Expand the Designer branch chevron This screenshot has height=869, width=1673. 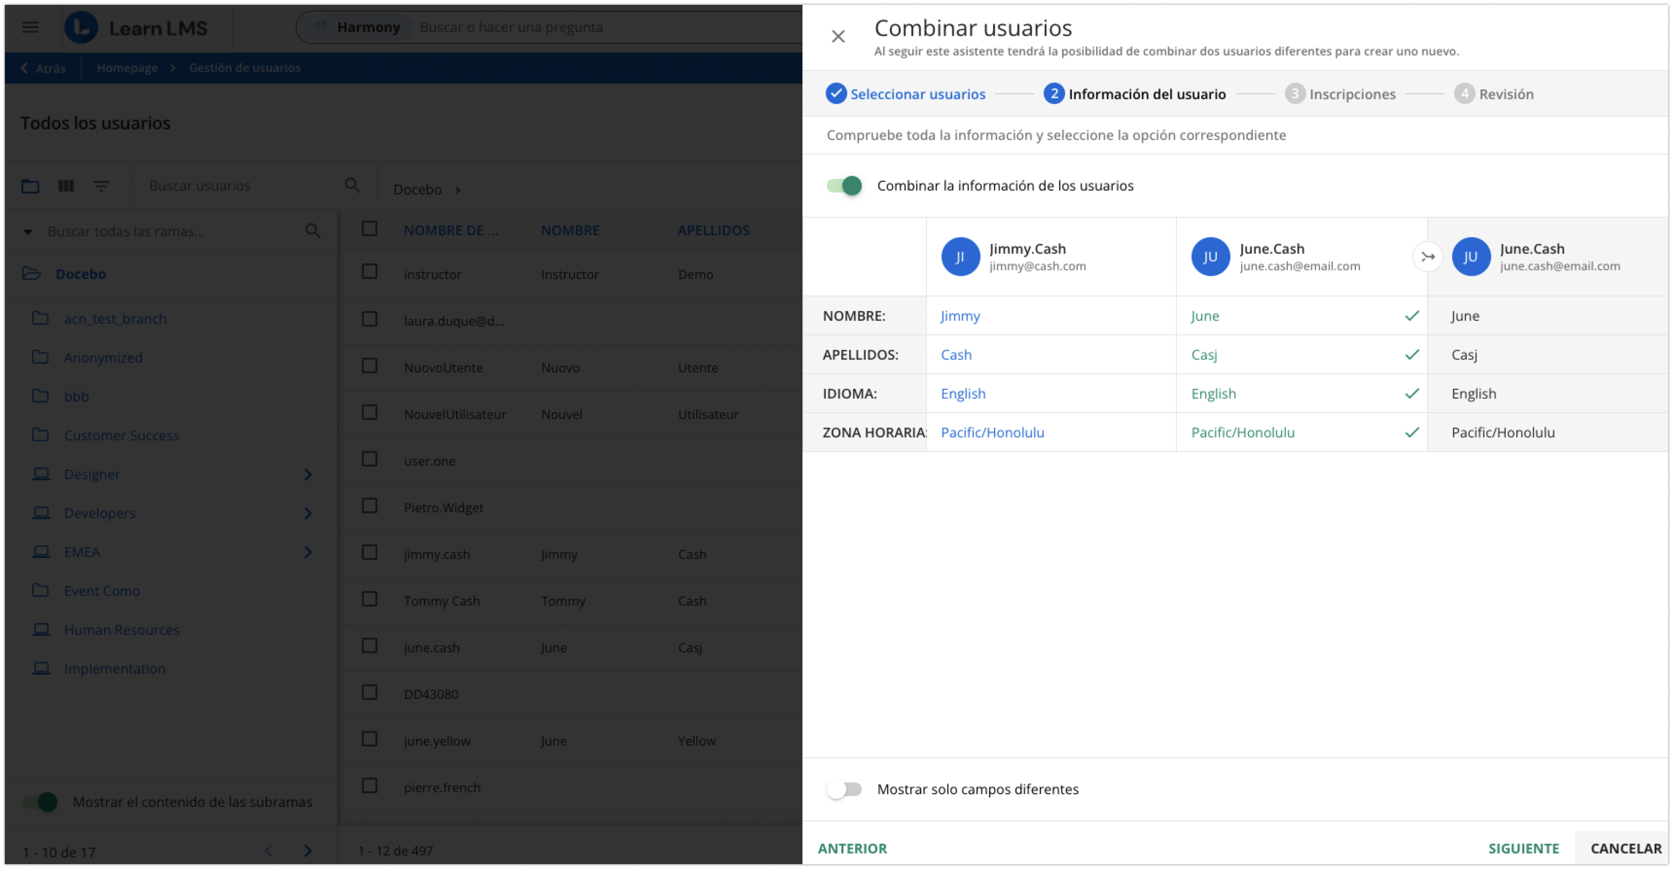click(x=308, y=474)
